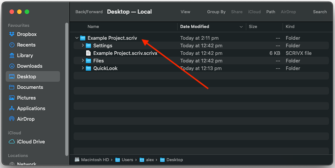Click the AirDrop toolbar item
Image resolution: width=335 pixels, height=168 pixels.
288,12
